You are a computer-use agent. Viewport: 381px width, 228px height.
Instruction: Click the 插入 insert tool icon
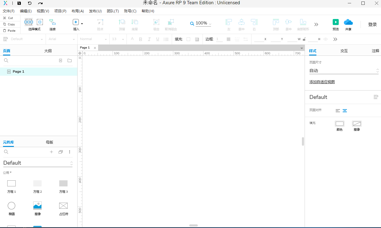tap(76, 22)
